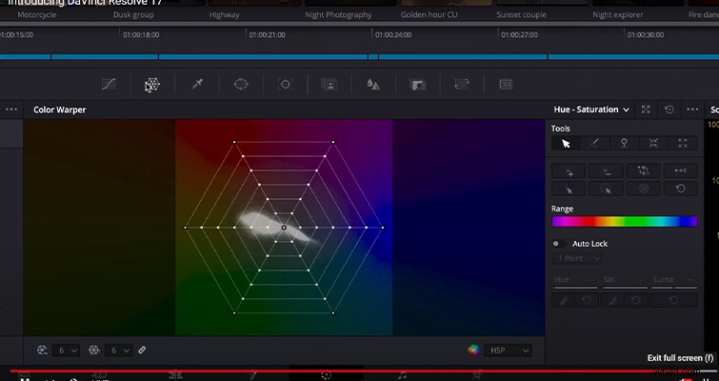Toggle the Auto Lock switch
The image size is (719, 381).
pyautogui.click(x=558, y=244)
